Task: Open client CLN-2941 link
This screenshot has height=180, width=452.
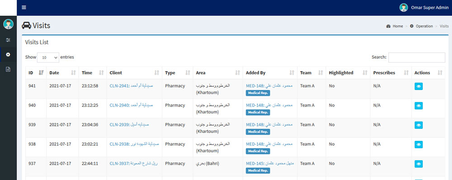Action: coord(131,86)
